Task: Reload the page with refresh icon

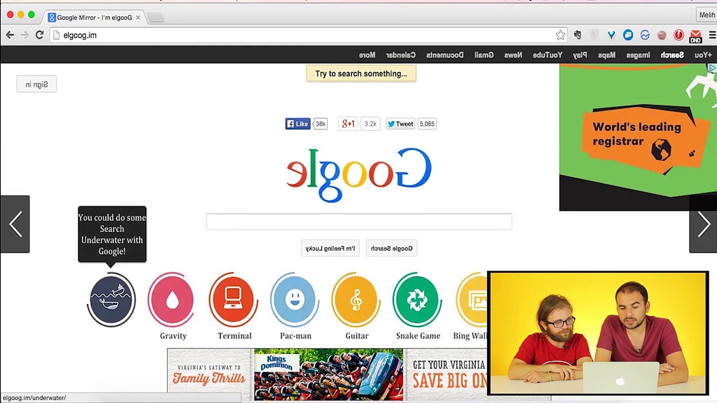Action: (x=40, y=35)
